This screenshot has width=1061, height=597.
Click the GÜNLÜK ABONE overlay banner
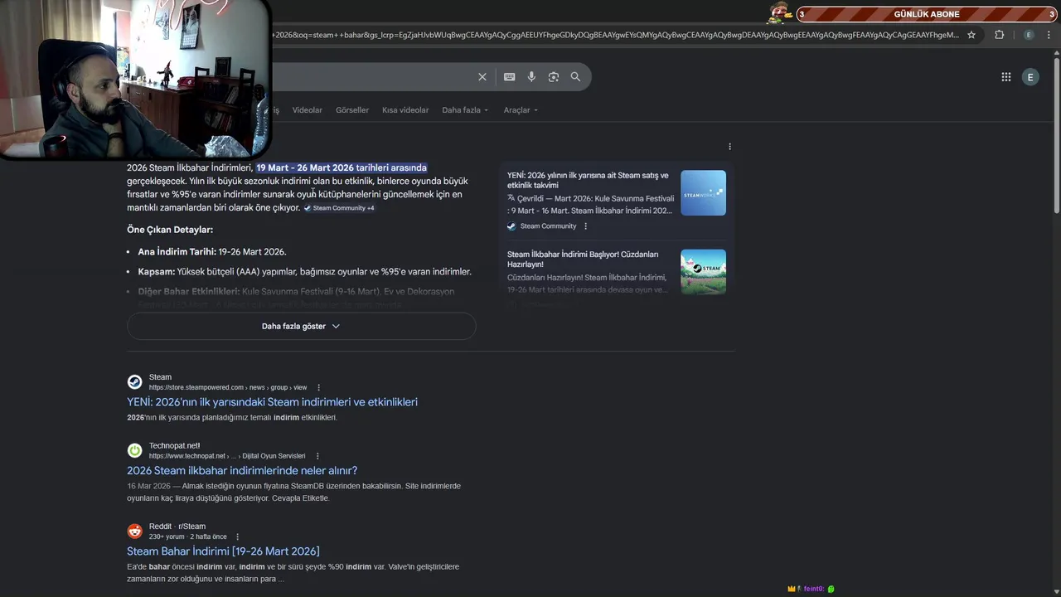[926, 14]
